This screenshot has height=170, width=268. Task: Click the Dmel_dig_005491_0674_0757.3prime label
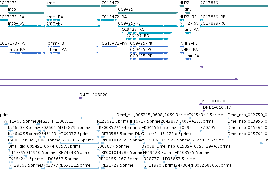click(44, 146)
